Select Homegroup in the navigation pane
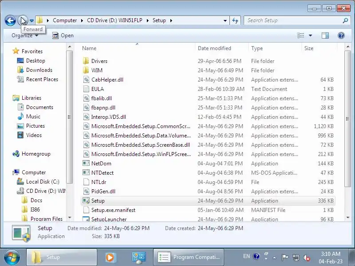Screen dimensions: 355x266 (x=36, y=154)
